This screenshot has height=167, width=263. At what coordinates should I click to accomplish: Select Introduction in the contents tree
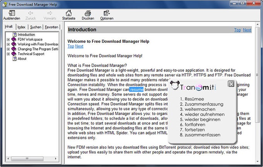26,34
